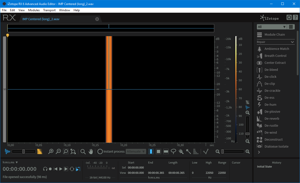Select Initial State in History
This screenshot has height=183, width=300.
coord(264,167)
